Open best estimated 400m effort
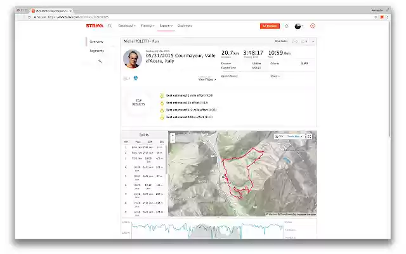The width and height of the screenshot is (406, 254). (189, 117)
